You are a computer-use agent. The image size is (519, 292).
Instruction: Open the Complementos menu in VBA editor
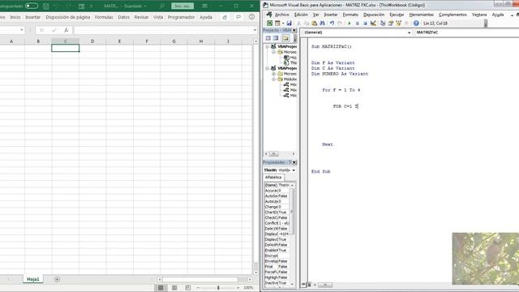(453, 15)
